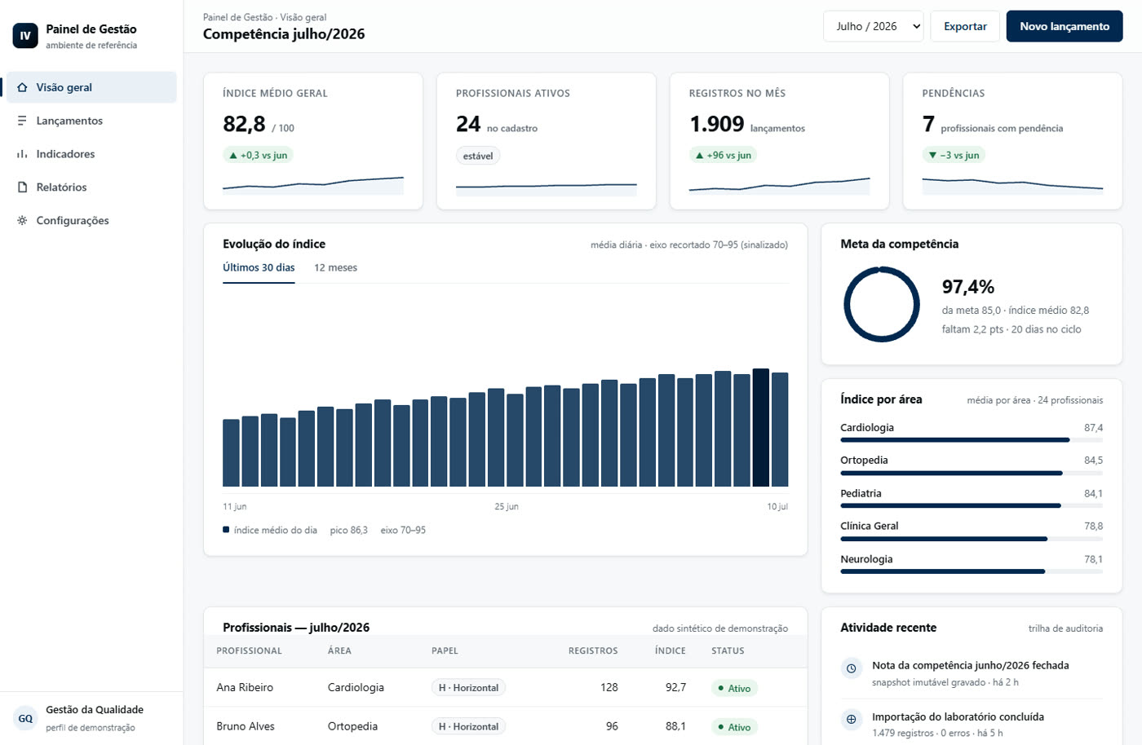Click Nota da competência junho/2026 fechada
The height and width of the screenshot is (745, 1142).
(970, 666)
